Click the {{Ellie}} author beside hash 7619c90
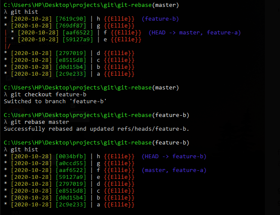 [x=119, y=19]
